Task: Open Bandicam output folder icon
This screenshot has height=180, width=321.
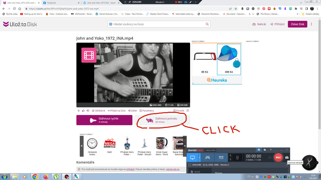Action: (x=265, y=149)
